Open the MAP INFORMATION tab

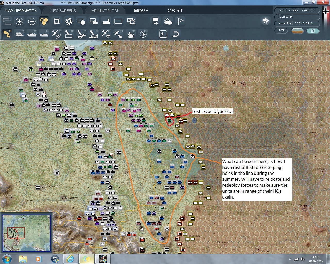[21, 11]
